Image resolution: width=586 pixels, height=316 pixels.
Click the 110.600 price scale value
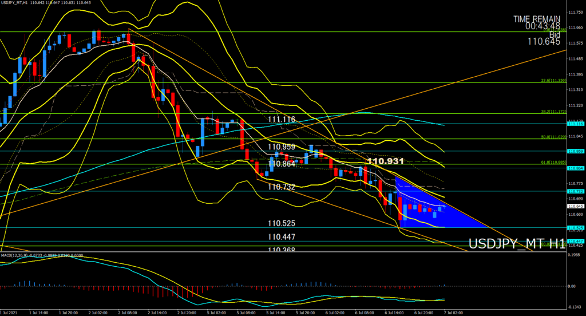point(576,214)
